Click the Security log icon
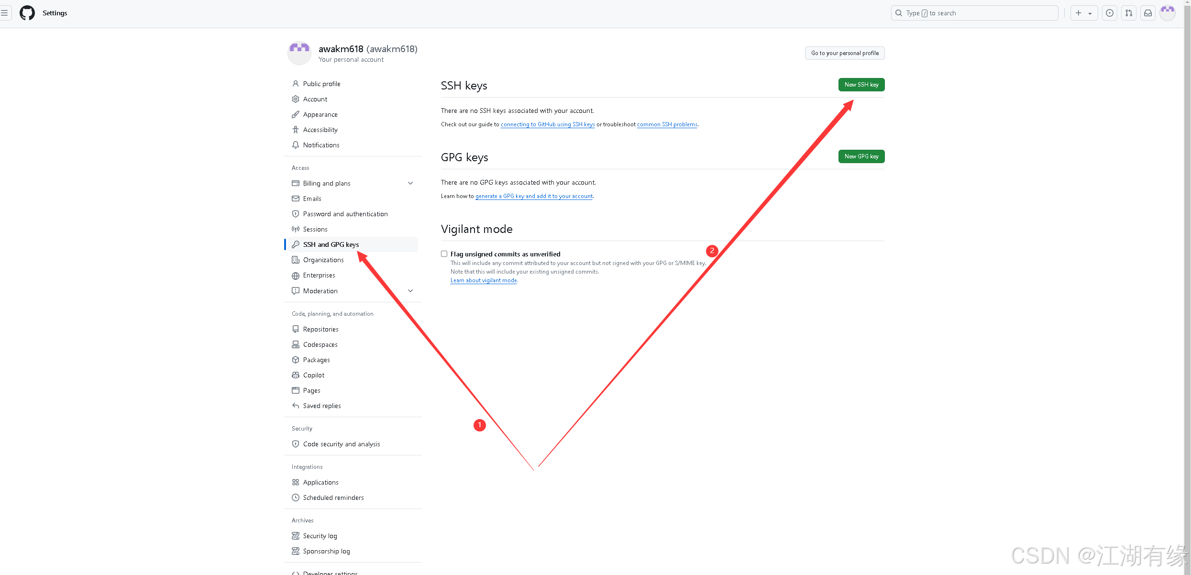 click(x=296, y=536)
